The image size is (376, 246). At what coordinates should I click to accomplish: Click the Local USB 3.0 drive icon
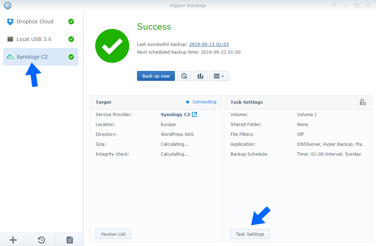(x=10, y=39)
